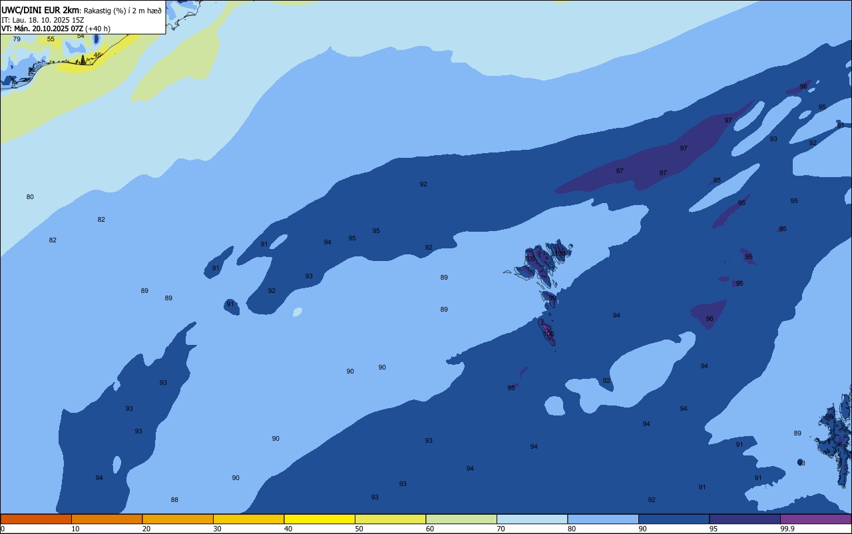The image size is (852, 534).
Task: Click the "(+40 h)" forecast offset text
Action: [x=98, y=29]
